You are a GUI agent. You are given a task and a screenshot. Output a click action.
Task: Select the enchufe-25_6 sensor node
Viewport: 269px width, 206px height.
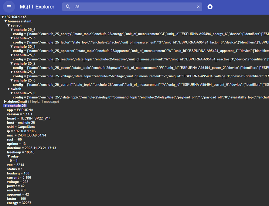tap(24, 30)
